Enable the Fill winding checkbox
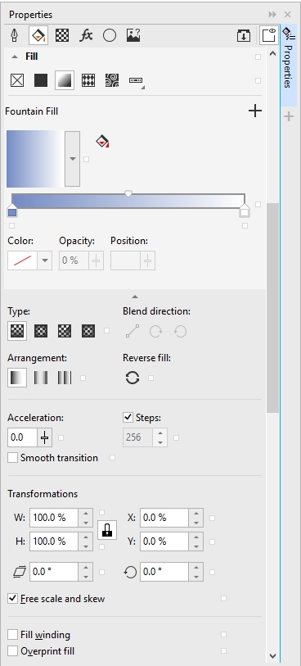This screenshot has width=301, height=666. pos(13,635)
